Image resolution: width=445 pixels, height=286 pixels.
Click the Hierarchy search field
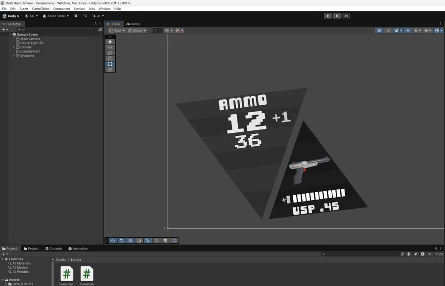[x=57, y=30]
